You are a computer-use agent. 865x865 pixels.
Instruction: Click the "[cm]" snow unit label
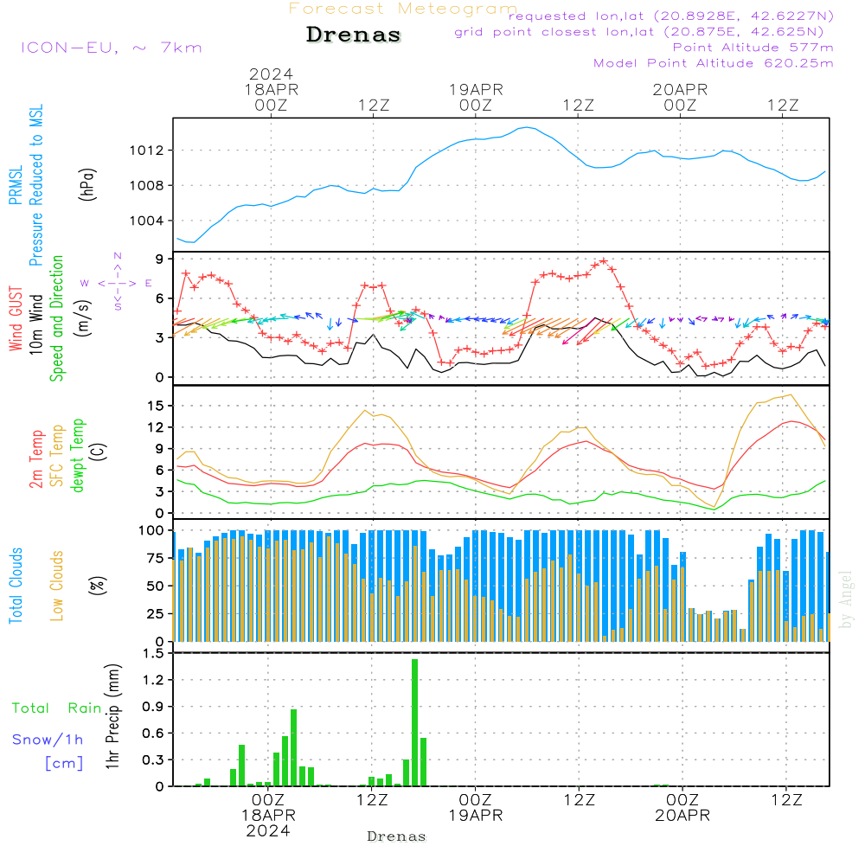pos(64,764)
